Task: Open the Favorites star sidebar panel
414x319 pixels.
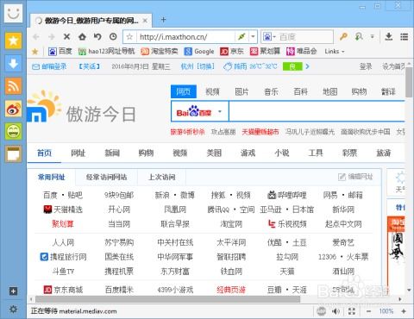Action: [x=13, y=41]
